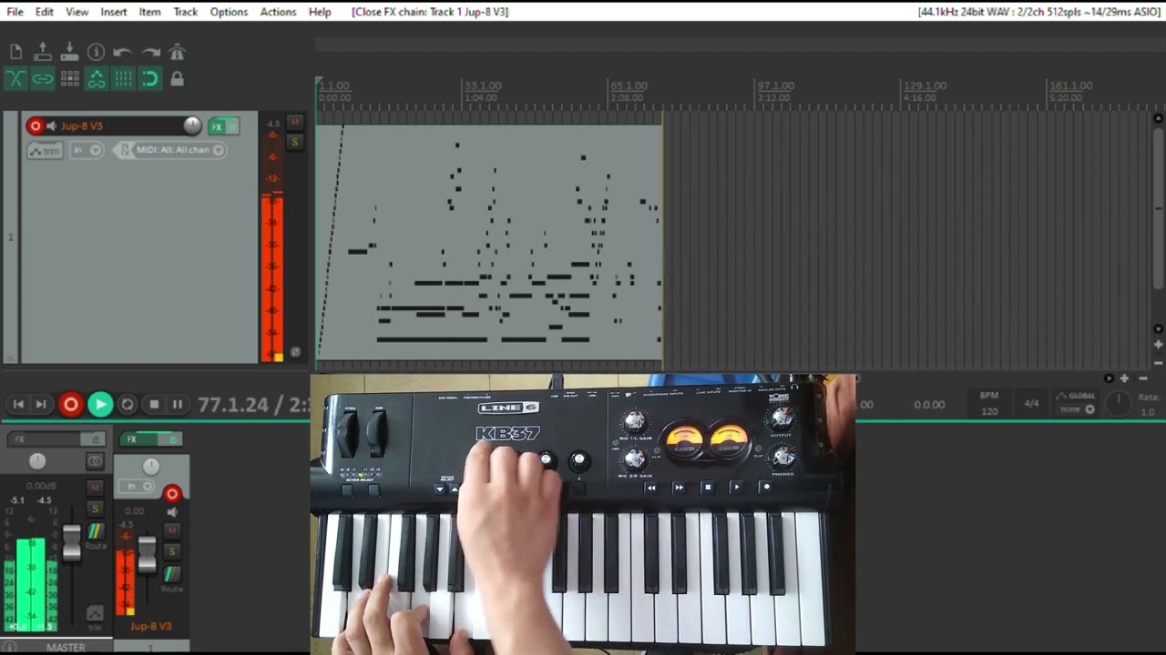
Task: Open FX chain for Jup-8 V3 track
Action: pyautogui.click(x=217, y=126)
